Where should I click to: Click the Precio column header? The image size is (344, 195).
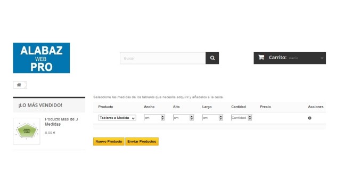click(x=265, y=107)
